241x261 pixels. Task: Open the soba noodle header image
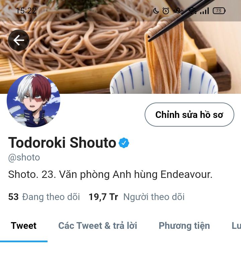click(x=120, y=50)
